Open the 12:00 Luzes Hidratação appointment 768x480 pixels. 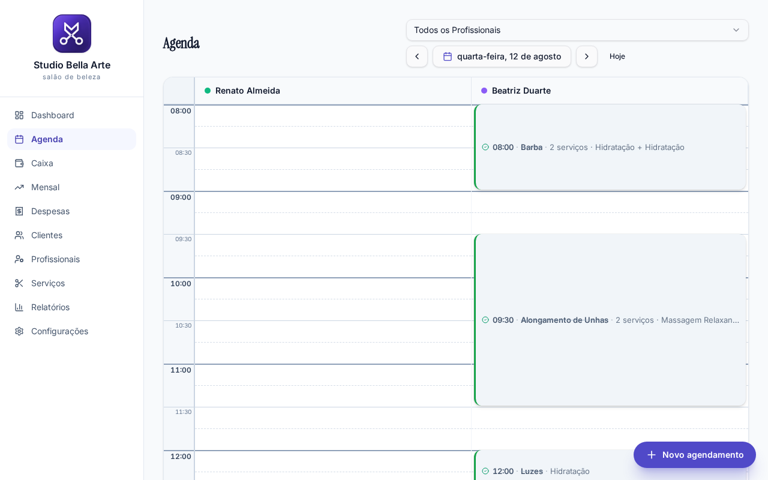tap(610, 466)
